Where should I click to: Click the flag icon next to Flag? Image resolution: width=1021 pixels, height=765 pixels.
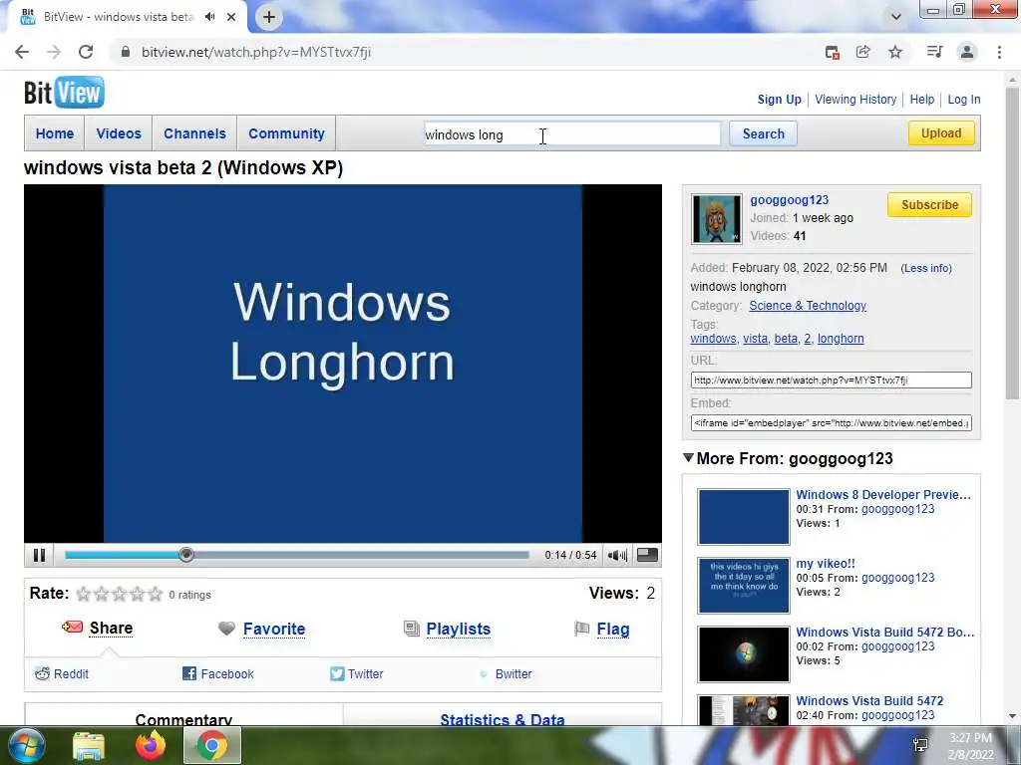pos(581,629)
